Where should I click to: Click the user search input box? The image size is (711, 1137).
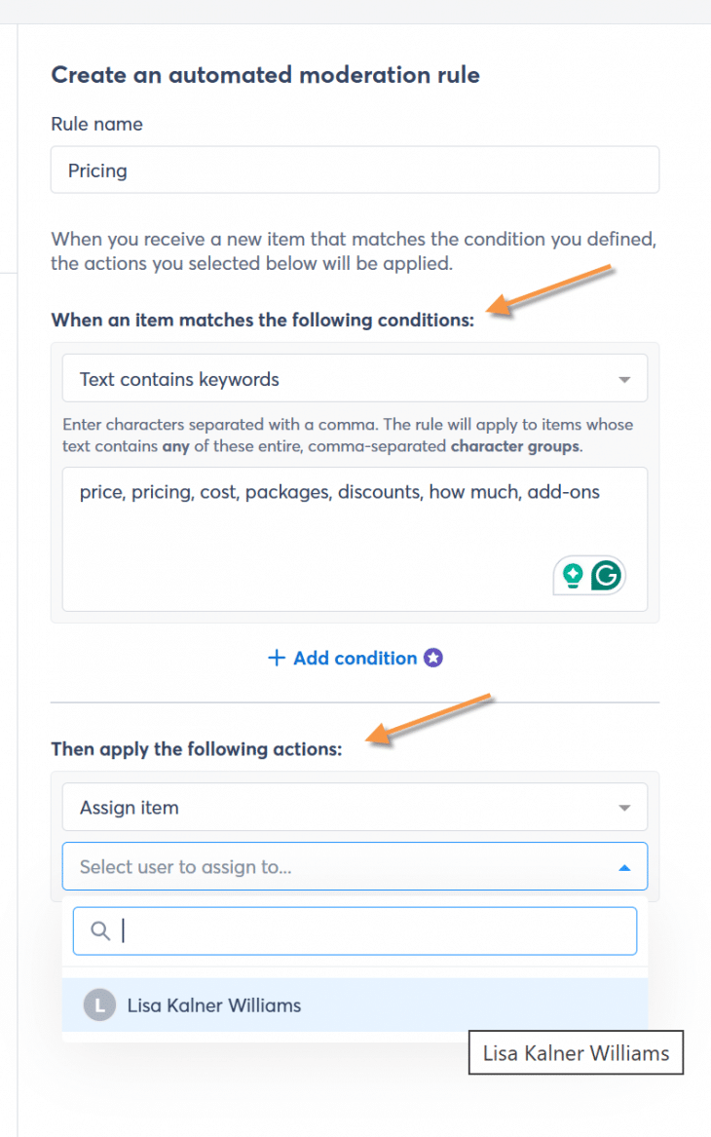tap(355, 930)
